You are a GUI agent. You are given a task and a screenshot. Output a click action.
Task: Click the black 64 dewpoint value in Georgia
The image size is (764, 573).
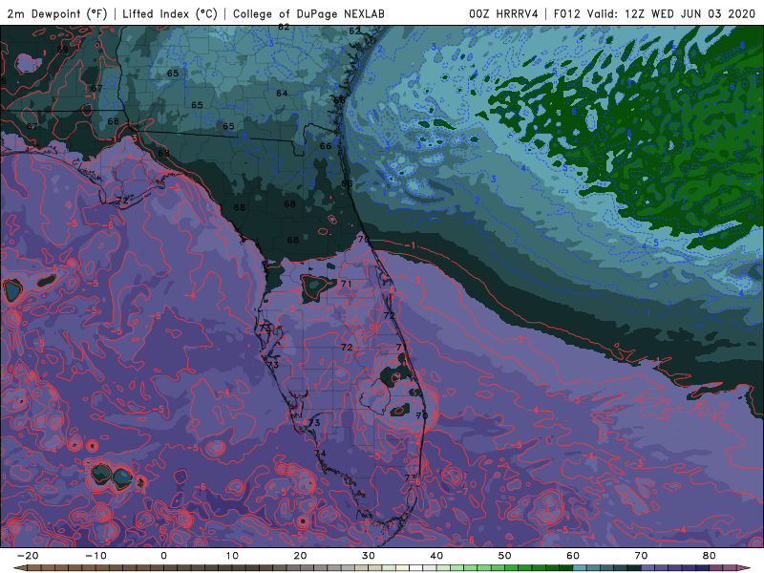click(282, 93)
